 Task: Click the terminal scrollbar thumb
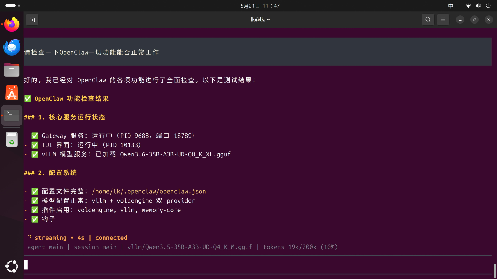495,271
